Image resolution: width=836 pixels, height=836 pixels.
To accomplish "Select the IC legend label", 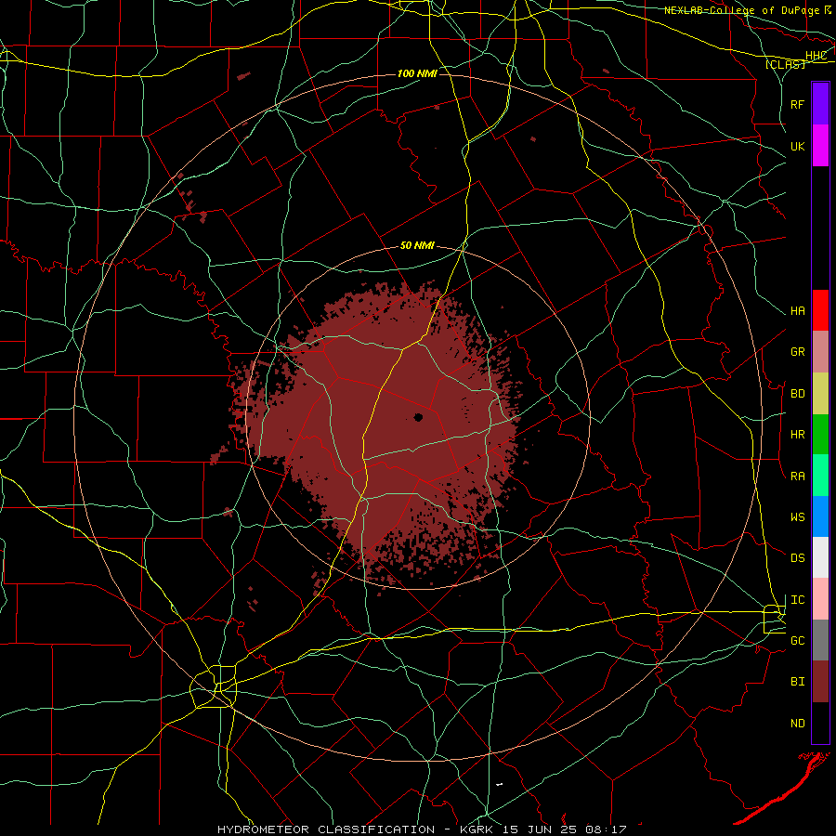I will click(797, 600).
